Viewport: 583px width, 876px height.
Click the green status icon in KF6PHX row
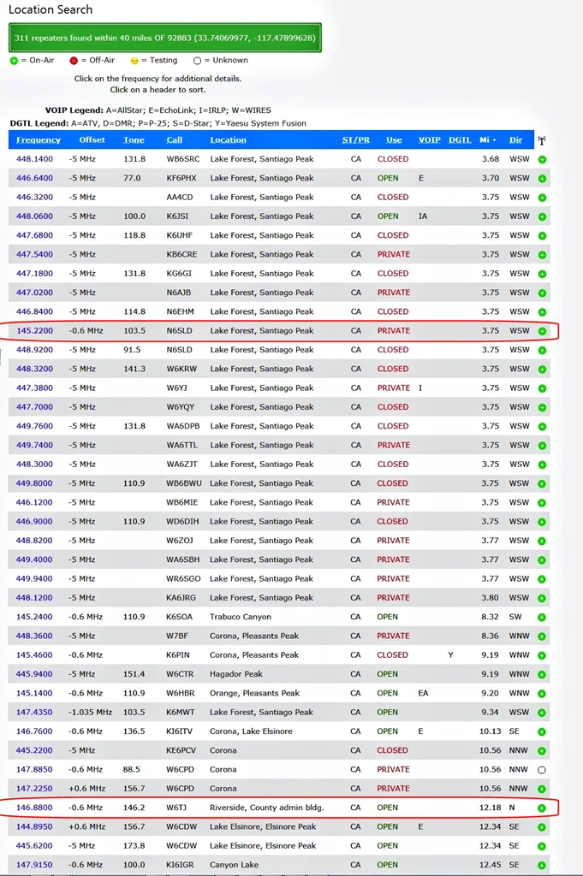click(542, 179)
